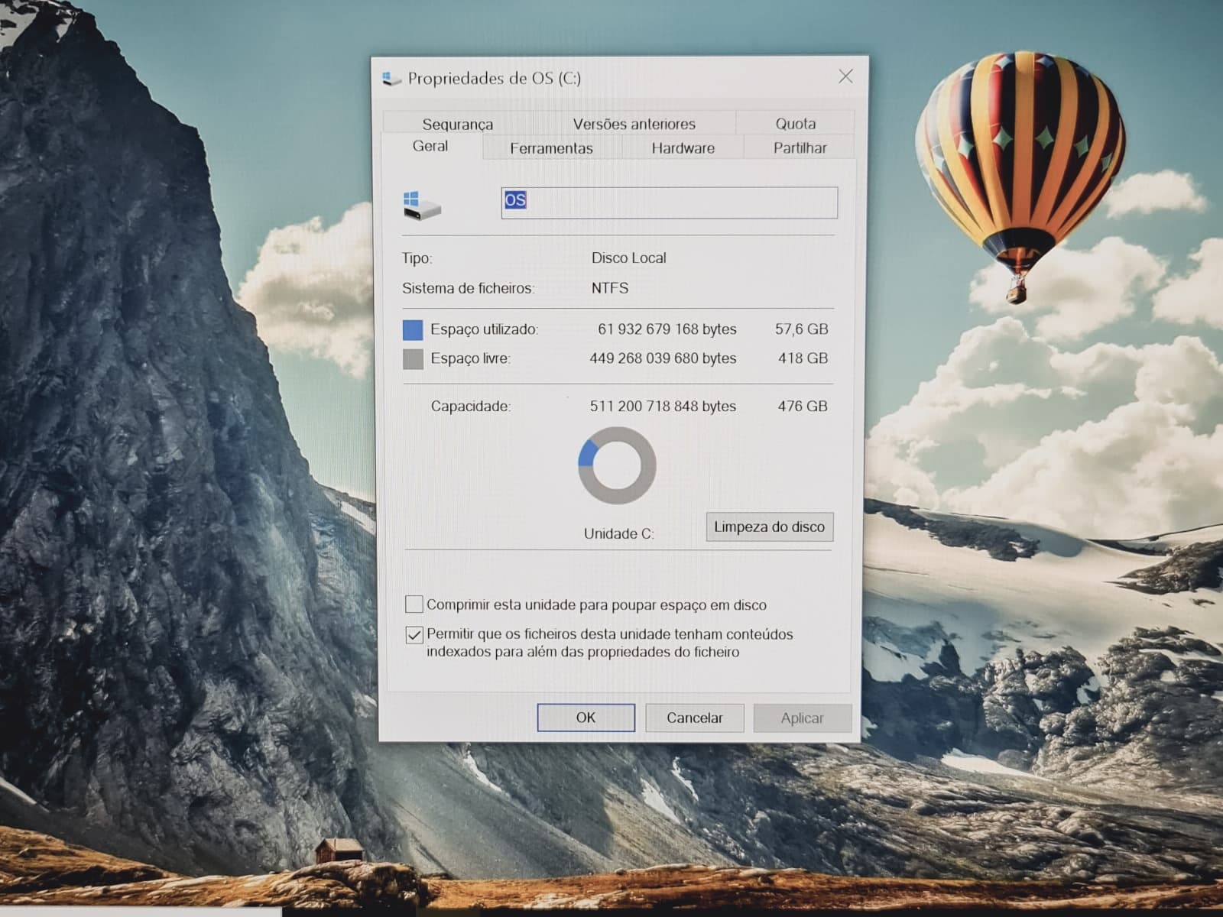1223x917 pixels.
Task: Open the Ferramentas tab
Action: [551, 148]
